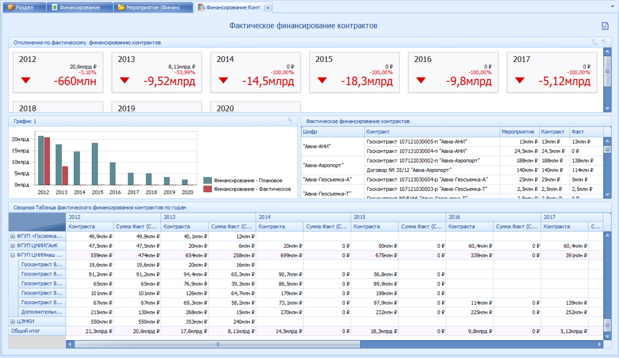Click the deviations panel scroll down arrow
Image resolution: width=619 pixels, height=358 pixels.
607,108
